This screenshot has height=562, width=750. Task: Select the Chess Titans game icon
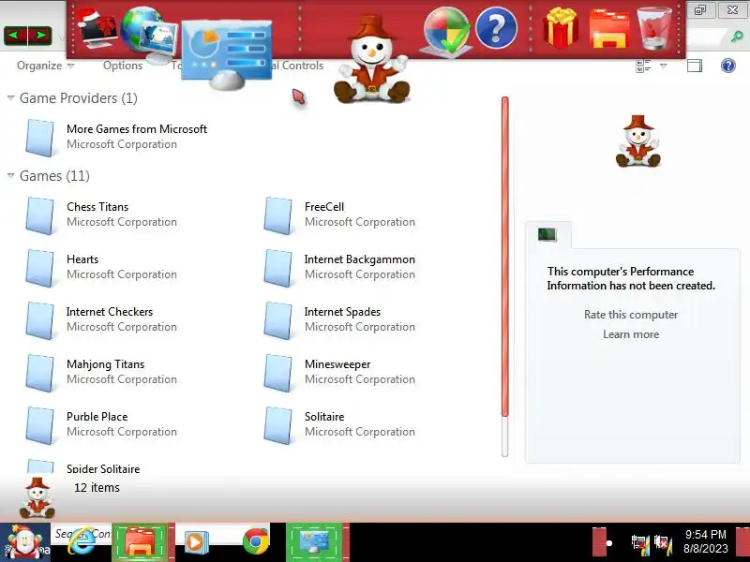(40, 215)
